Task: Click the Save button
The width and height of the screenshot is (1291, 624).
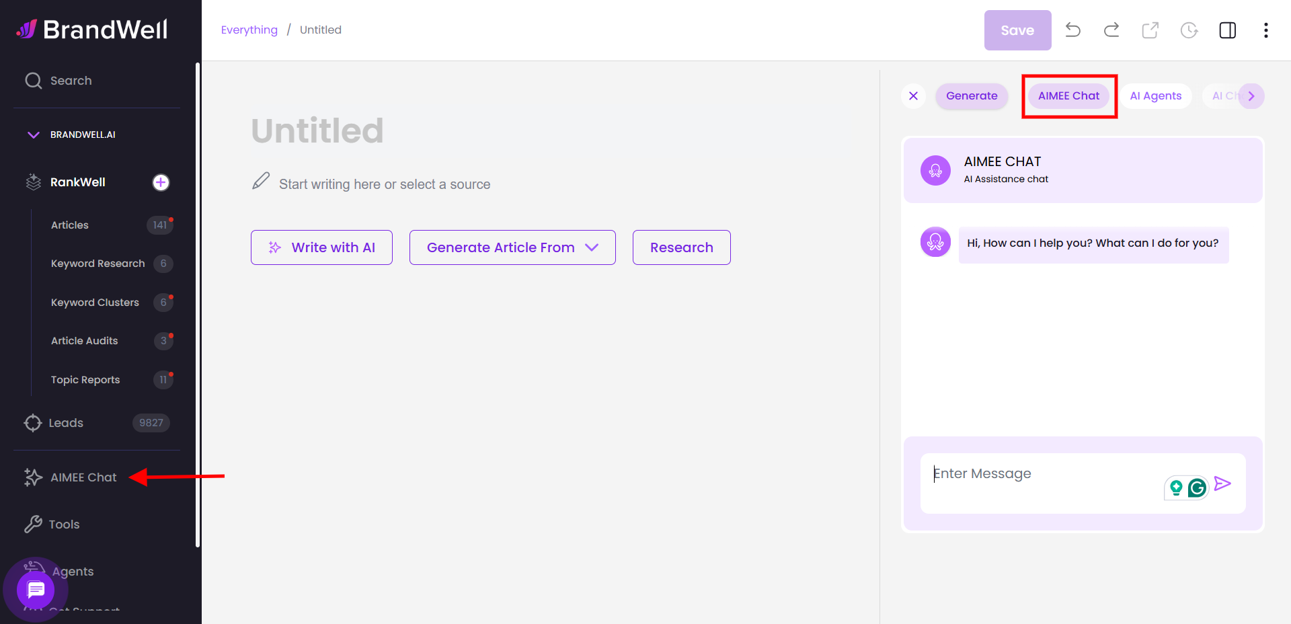Action: click(x=1017, y=30)
